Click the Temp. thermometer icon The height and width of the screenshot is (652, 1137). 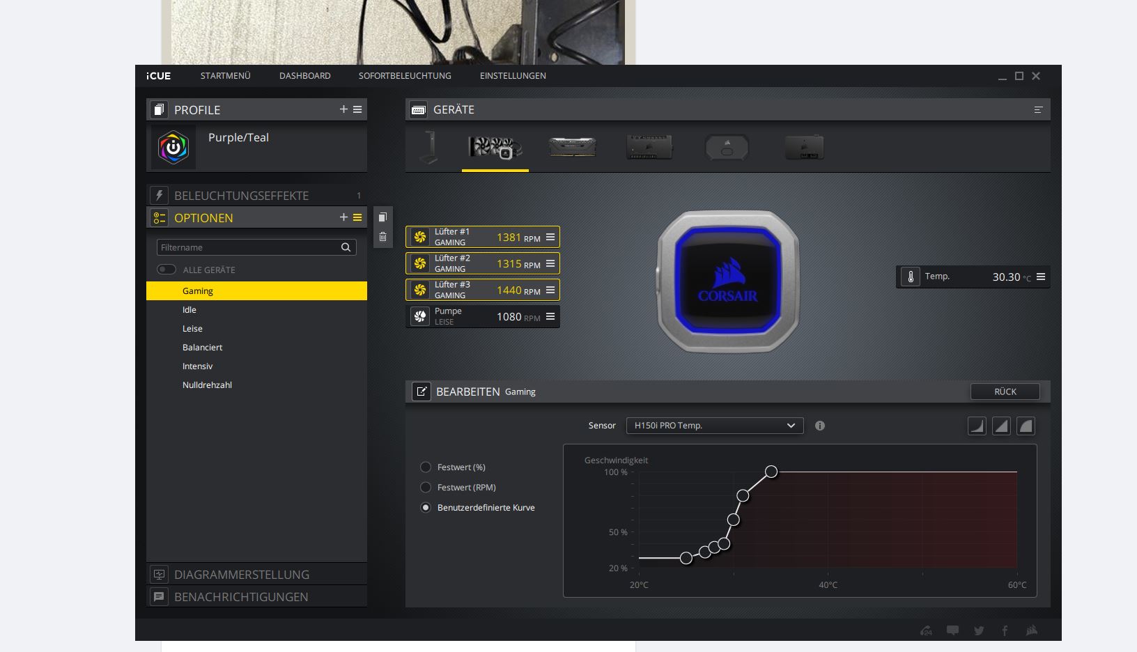click(x=911, y=277)
